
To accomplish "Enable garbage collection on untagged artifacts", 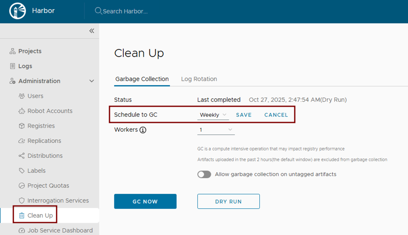I will tap(204, 174).
